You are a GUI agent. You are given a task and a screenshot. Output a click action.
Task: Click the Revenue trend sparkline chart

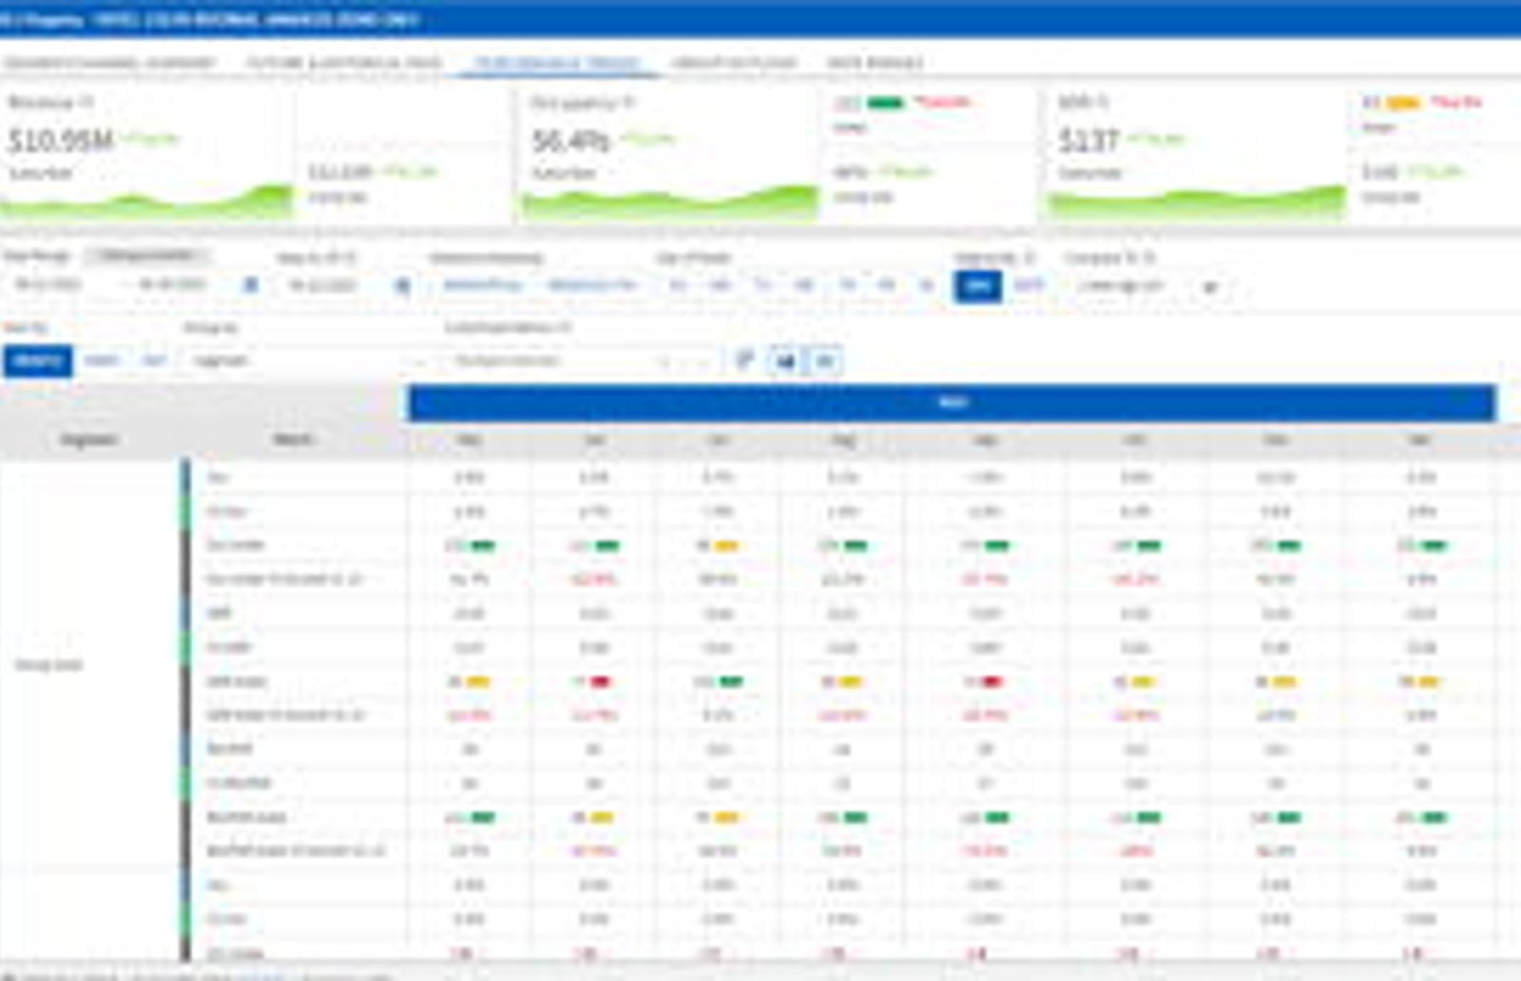[x=147, y=202]
